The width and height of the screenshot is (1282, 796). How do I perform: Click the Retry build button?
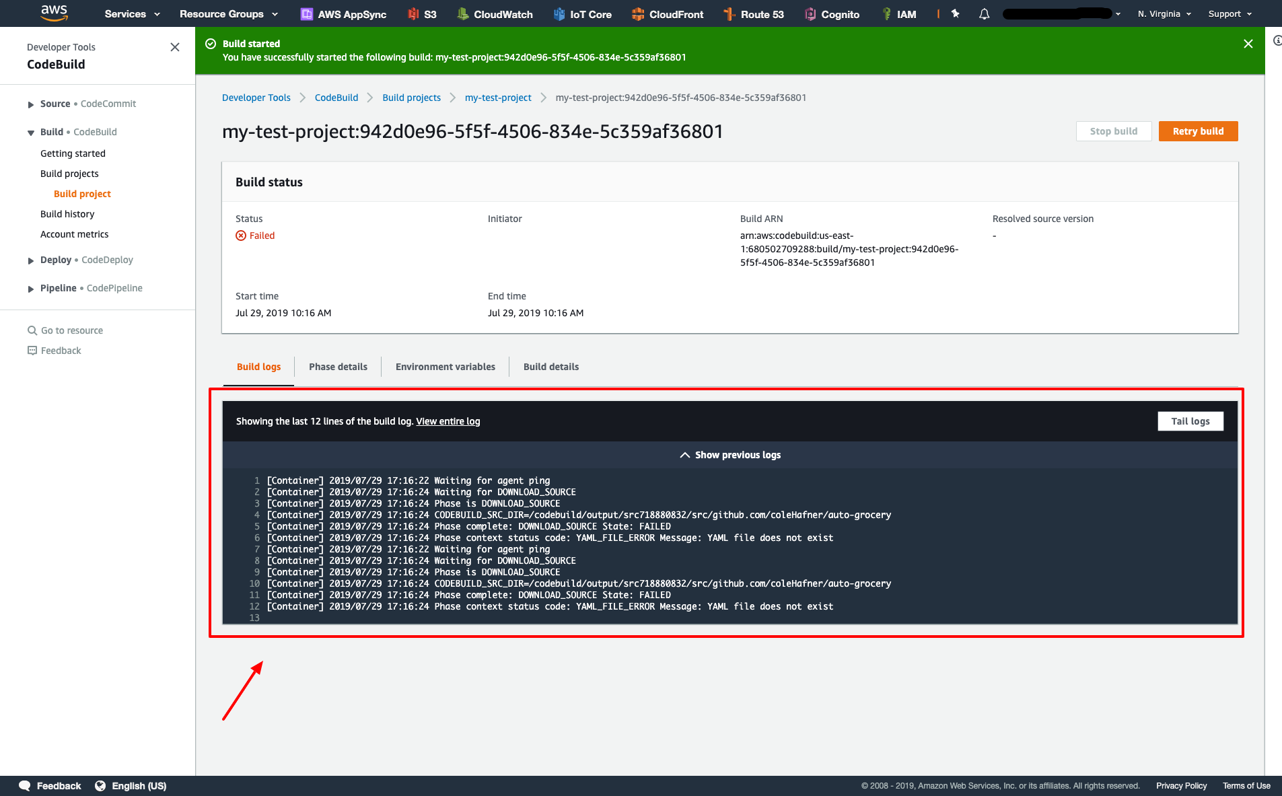1198,131
